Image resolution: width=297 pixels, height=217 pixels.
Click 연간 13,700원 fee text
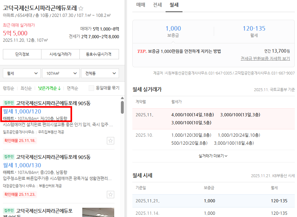(277, 51)
